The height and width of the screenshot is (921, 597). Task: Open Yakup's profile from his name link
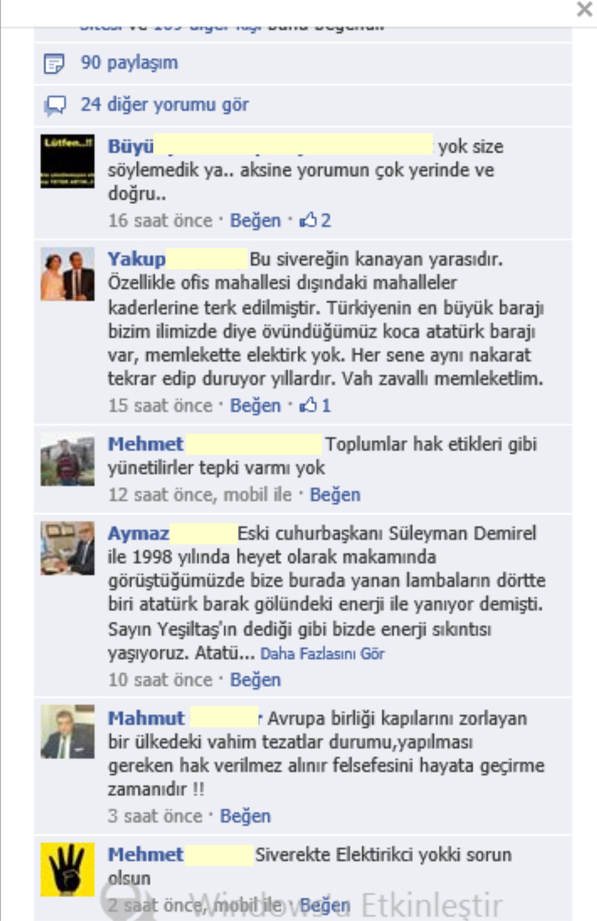pos(136,259)
